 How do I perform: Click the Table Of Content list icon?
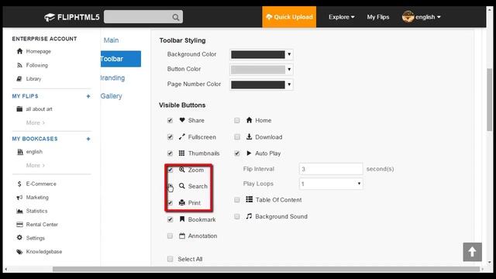point(250,199)
